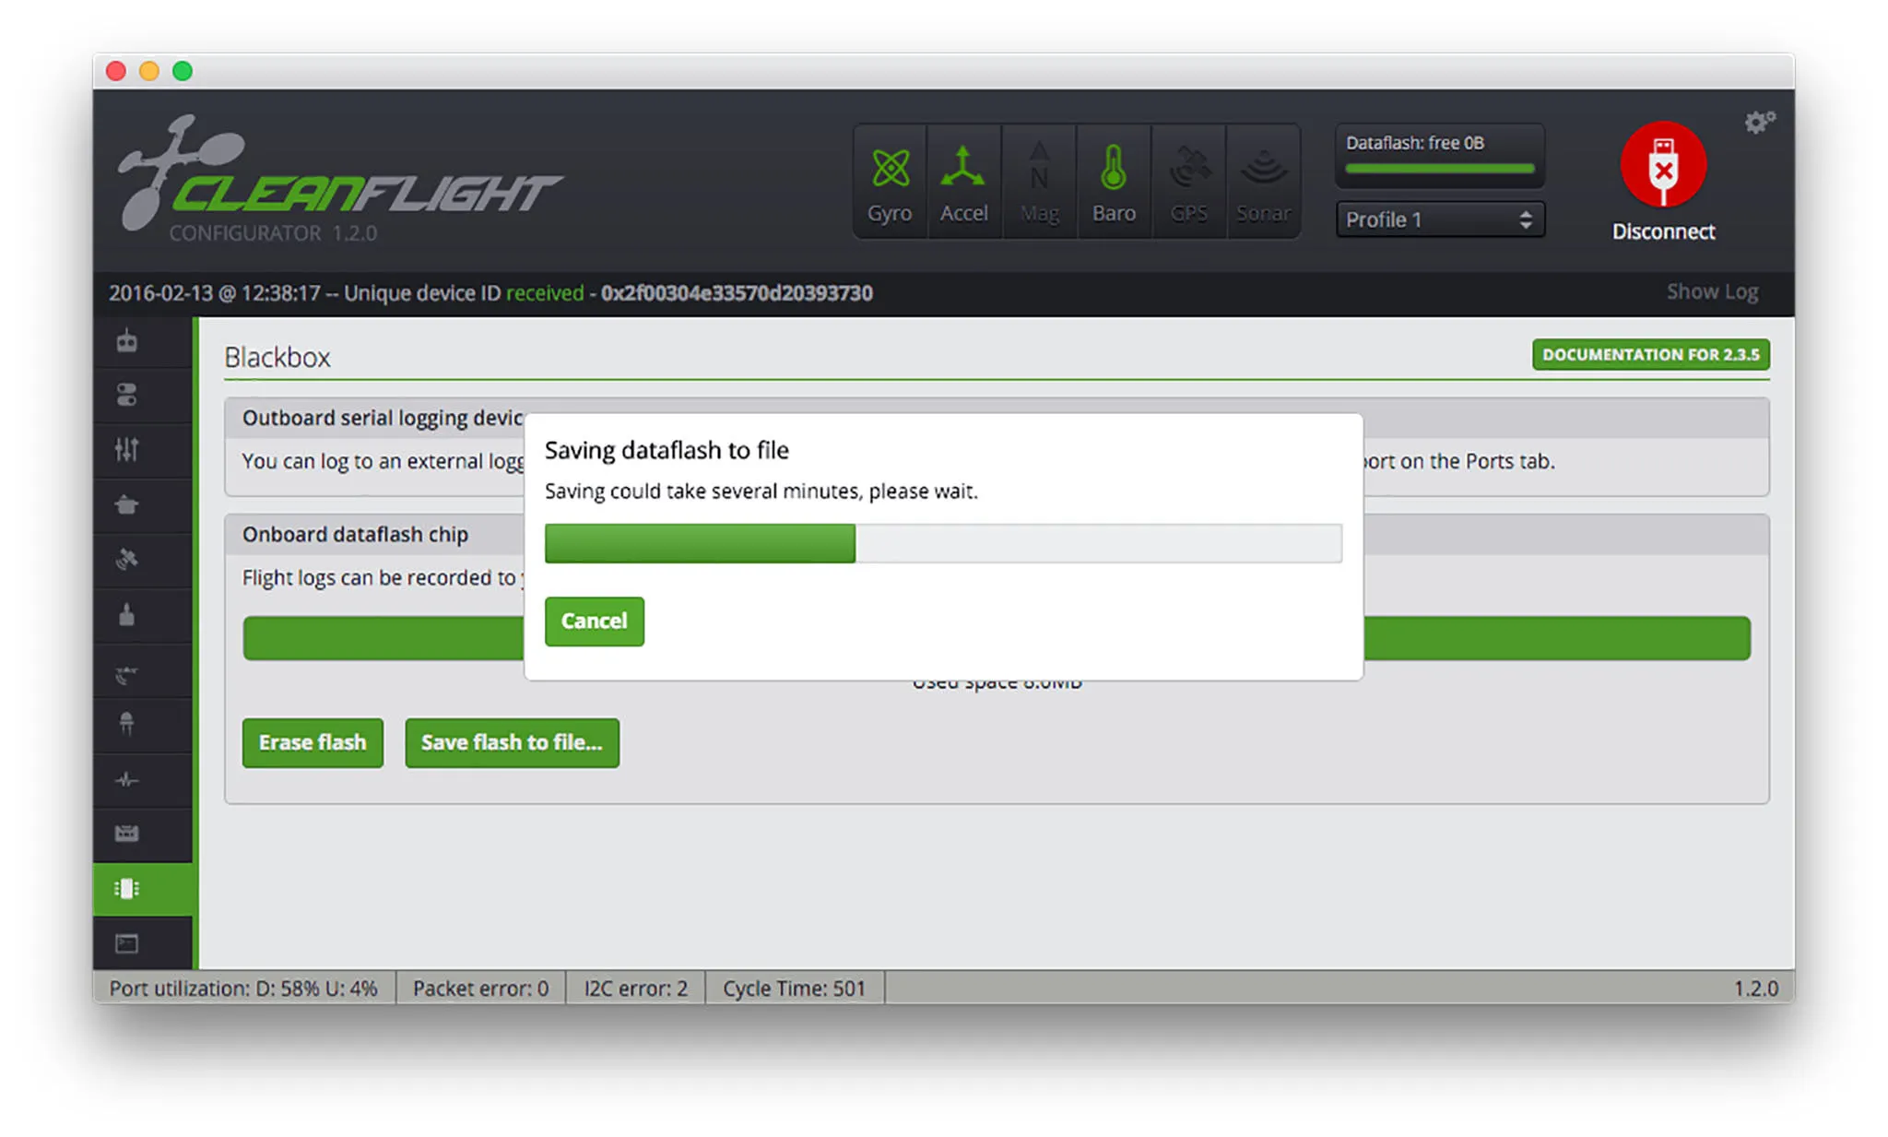Image resolution: width=1888 pixels, height=1137 pixels.
Task: Open settings via the gear icon
Action: pos(1758,122)
